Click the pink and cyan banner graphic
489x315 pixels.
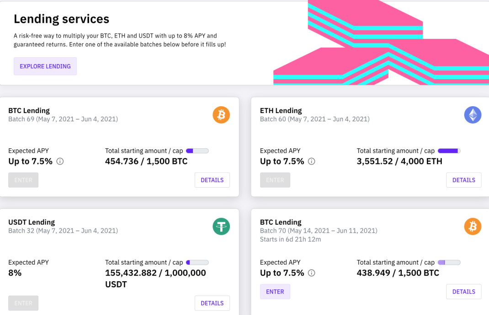coord(381,43)
